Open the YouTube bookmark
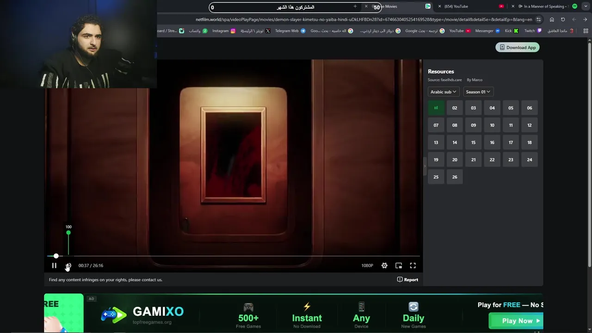 [460, 31]
